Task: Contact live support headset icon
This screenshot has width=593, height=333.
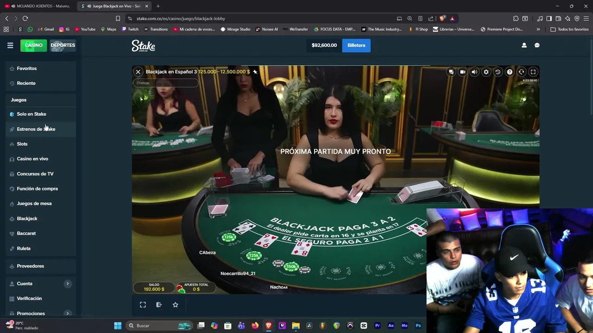Action: pos(521,72)
